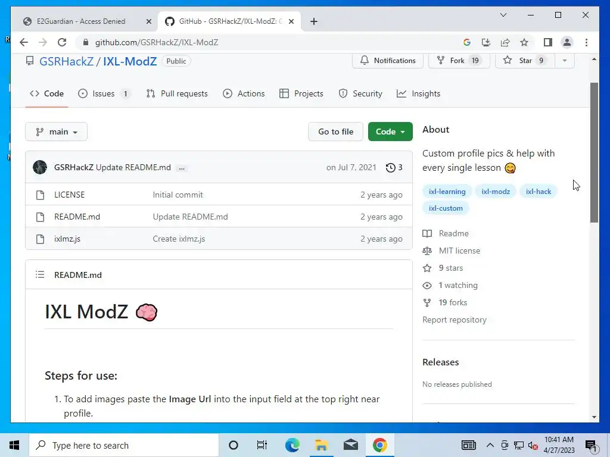Image resolution: width=610 pixels, height=457 pixels.
Task: Click the Go to file button
Action: tap(336, 132)
